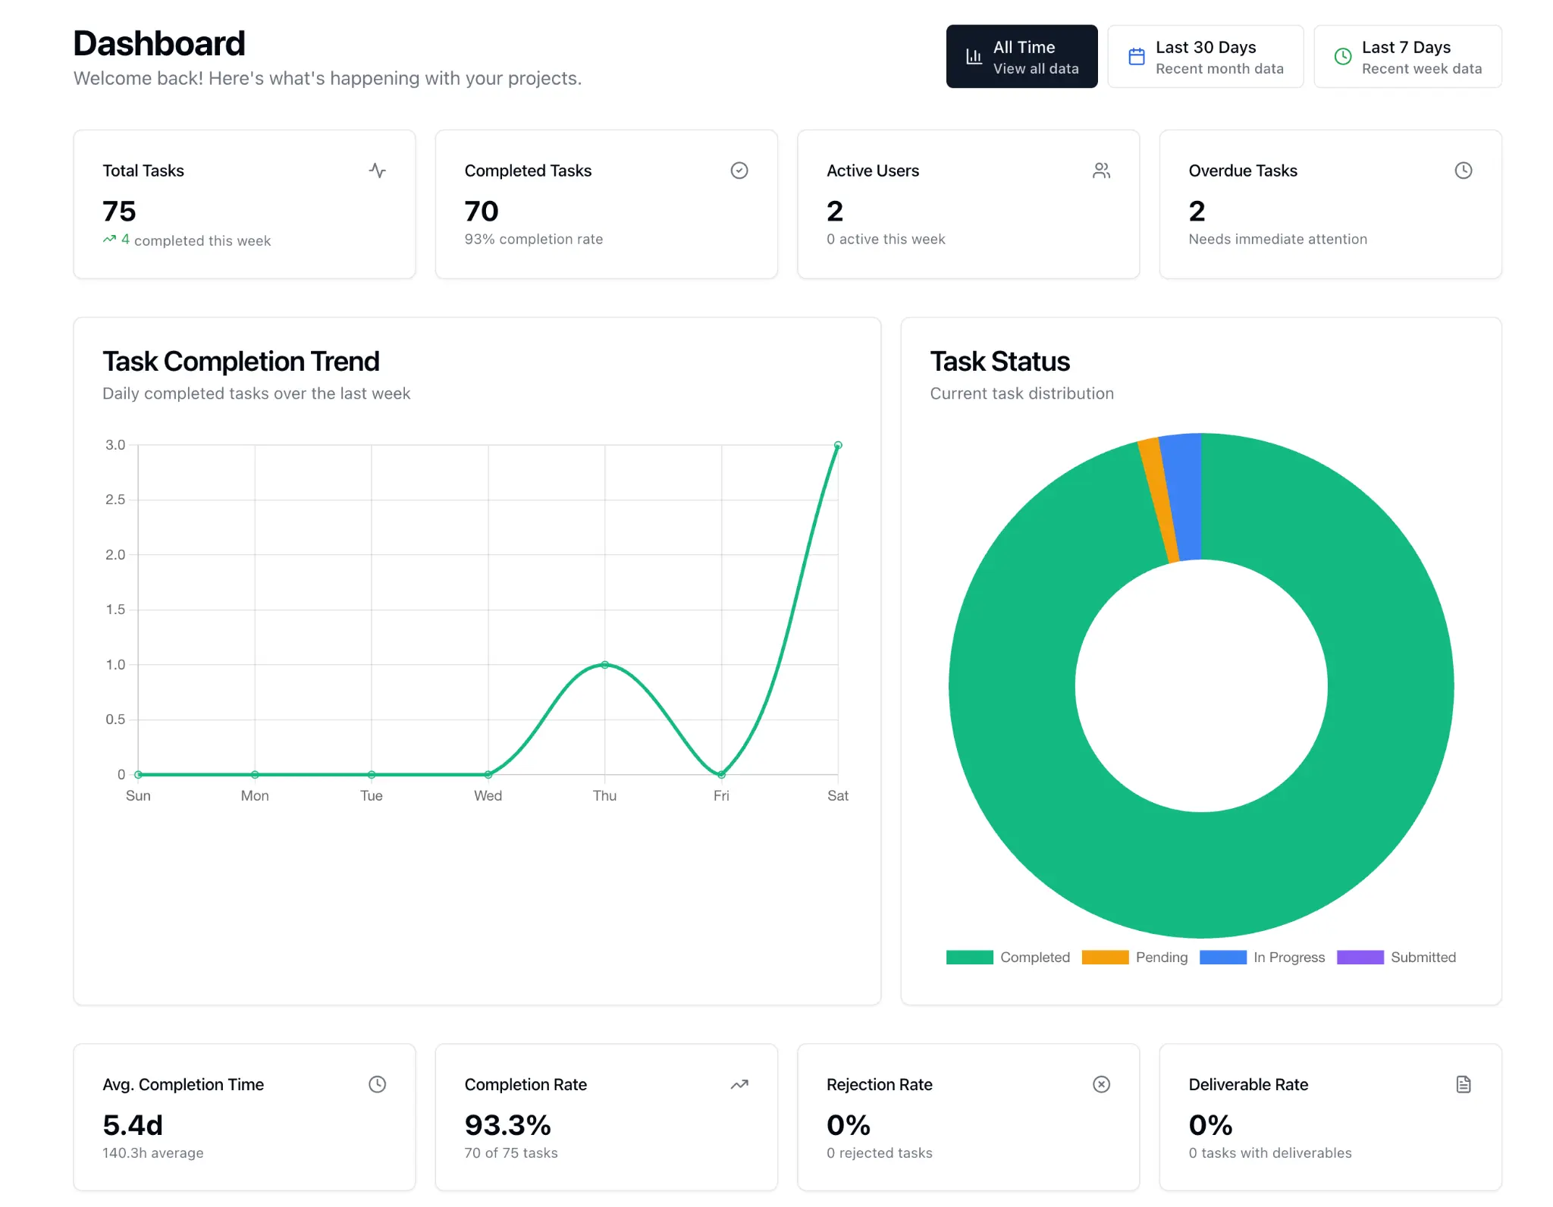1553x1207 pixels.
Task: Click the clock icon on Overdue Tasks card
Action: point(1463,171)
